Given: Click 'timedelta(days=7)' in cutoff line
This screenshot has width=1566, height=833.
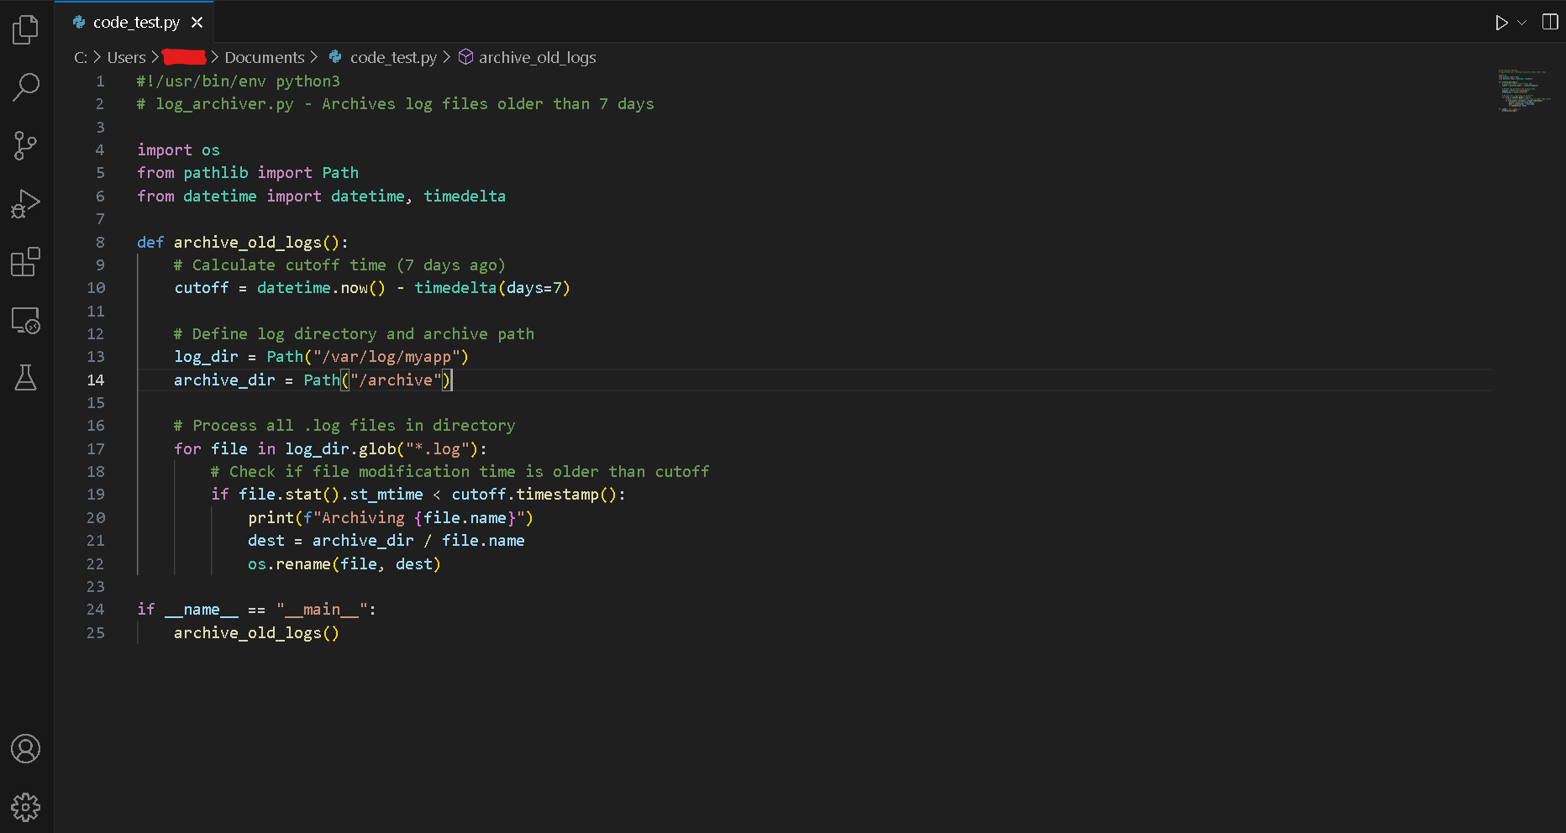Looking at the screenshot, I should (492, 288).
